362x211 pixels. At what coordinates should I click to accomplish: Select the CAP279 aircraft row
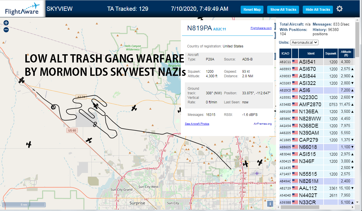(317, 140)
